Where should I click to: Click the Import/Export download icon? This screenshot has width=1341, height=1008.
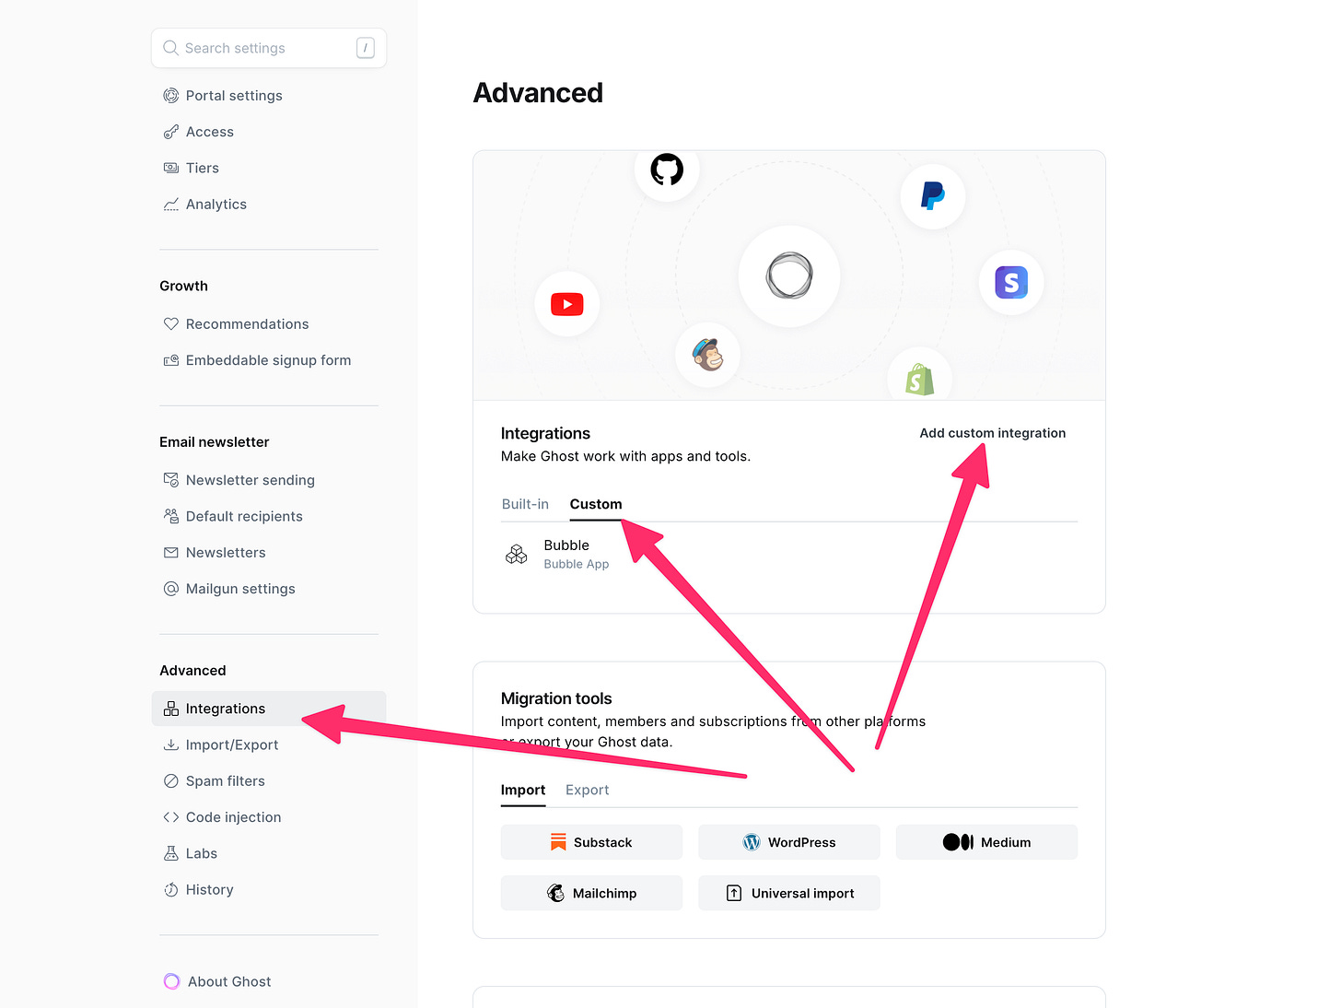point(171,744)
